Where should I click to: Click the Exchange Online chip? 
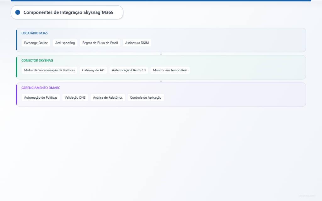coord(36,43)
